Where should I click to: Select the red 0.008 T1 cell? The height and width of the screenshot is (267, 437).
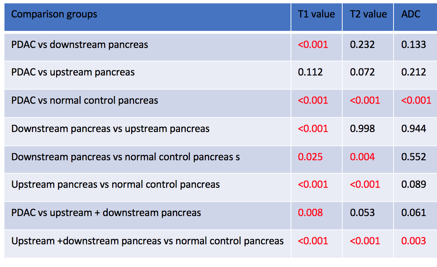(x=310, y=213)
